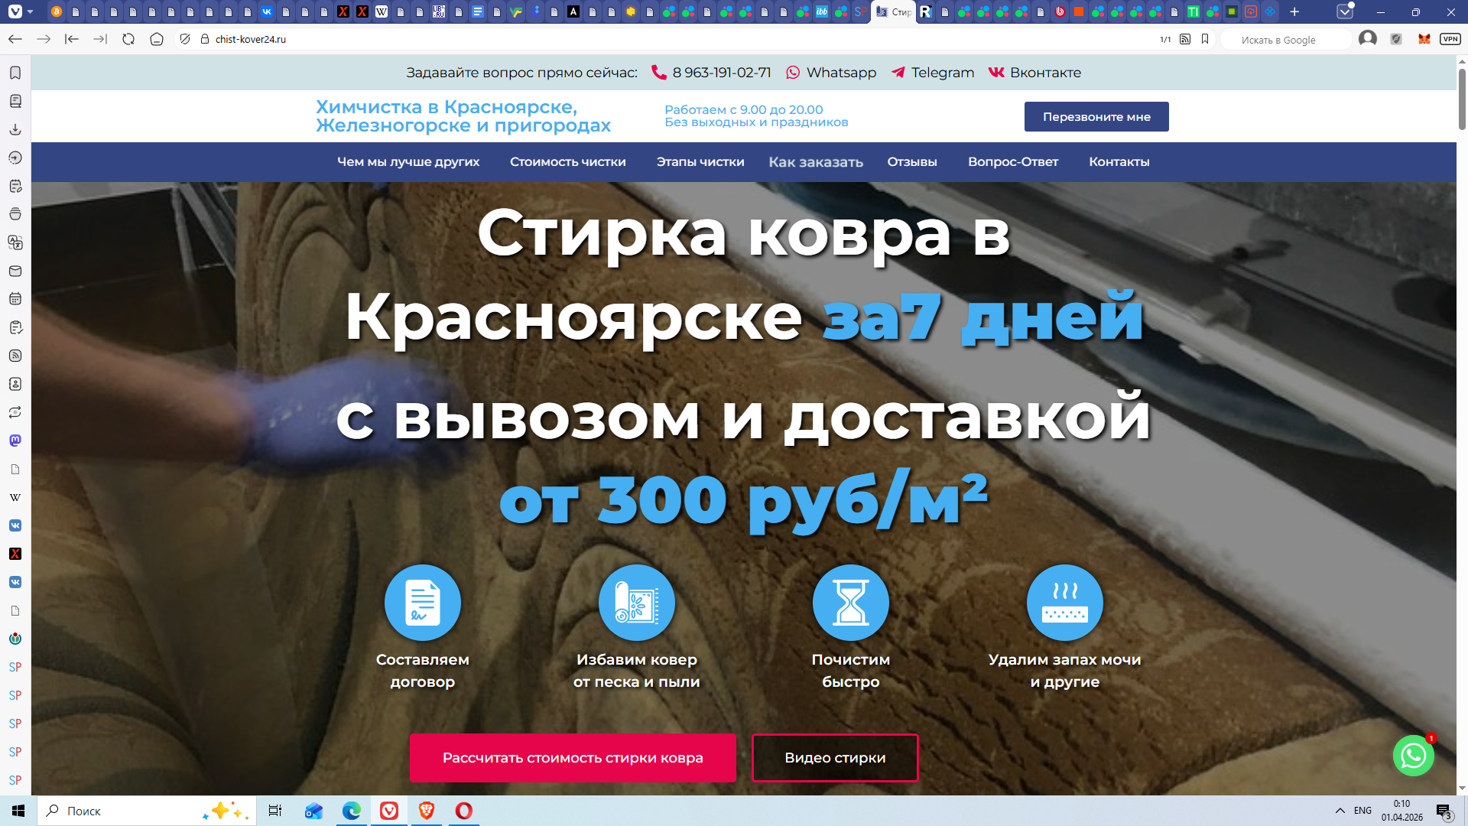Open the Mastodon web panel in sidebar
The height and width of the screenshot is (826, 1468).
[15, 441]
